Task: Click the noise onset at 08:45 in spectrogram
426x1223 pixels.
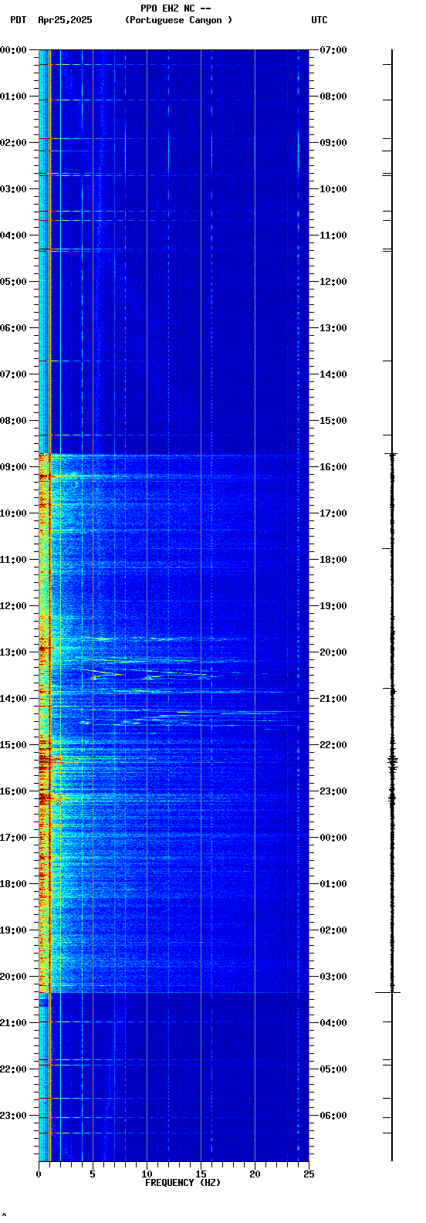Action: (x=174, y=456)
